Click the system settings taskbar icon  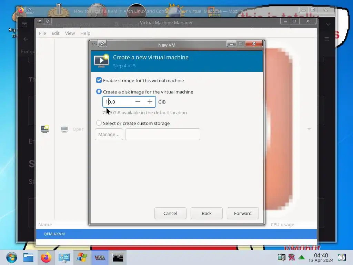[64, 257]
